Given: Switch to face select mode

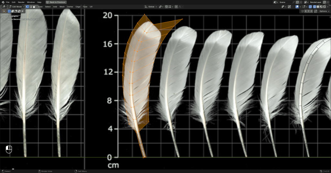Looking at the screenshot, I should [x=34, y=6].
